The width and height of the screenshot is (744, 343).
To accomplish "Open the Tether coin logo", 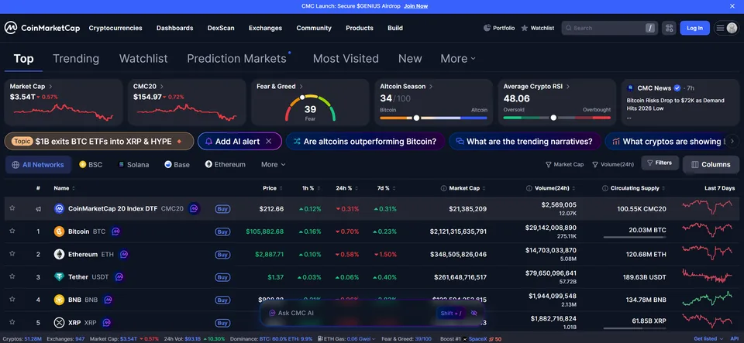I will [x=60, y=277].
